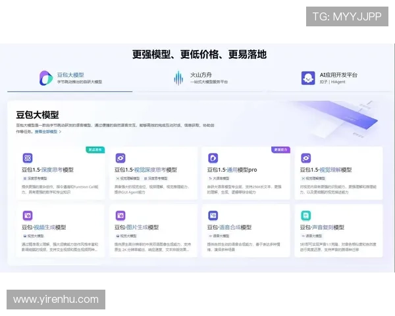Viewport: 395px width, 316px height.
Task: Click 大语言模型 tag under 豆包1.5·通用模型pro
Action: 219,178
